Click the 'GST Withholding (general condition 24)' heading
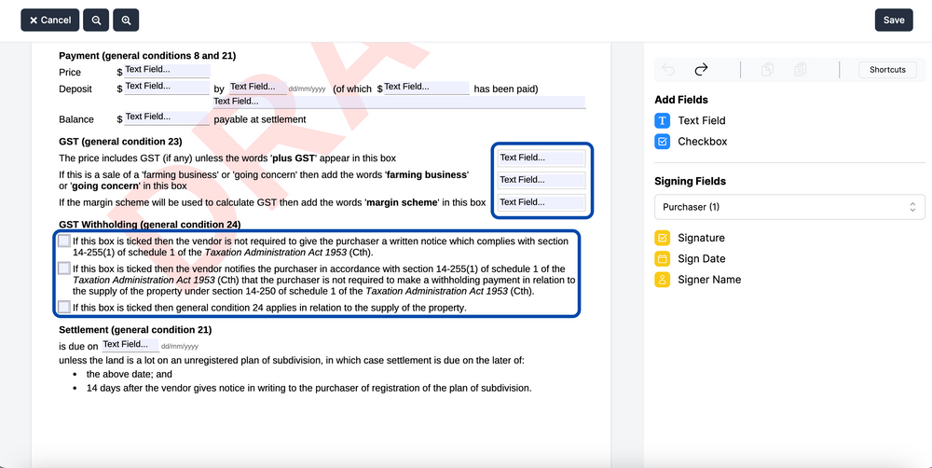This screenshot has width=932, height=468. coord(150,224)
